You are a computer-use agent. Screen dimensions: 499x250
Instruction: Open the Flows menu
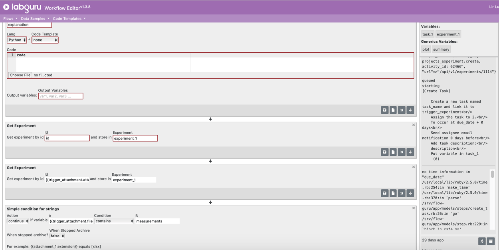pos(8,18)
